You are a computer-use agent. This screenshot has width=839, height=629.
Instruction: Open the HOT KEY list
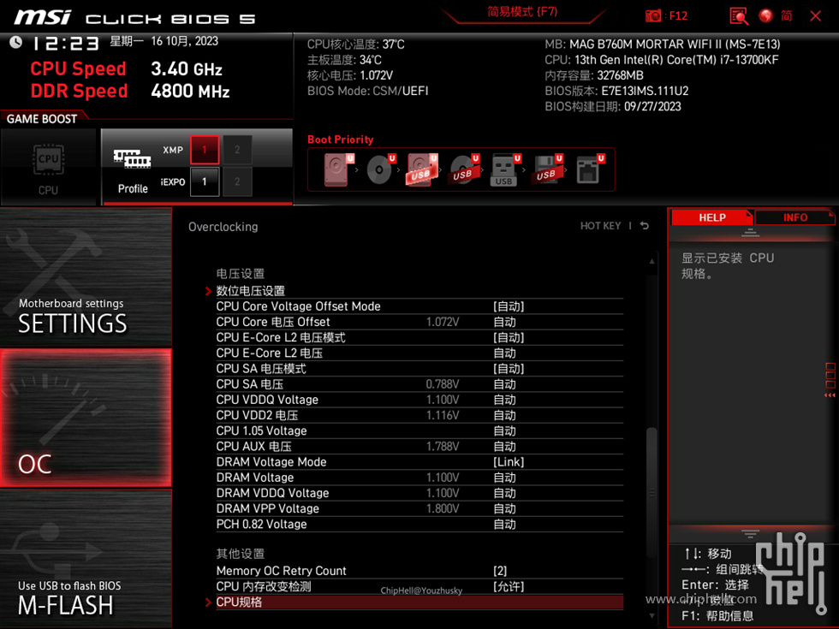click(x=600, y=226)
